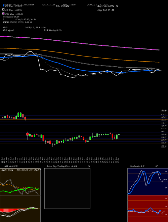Click the 442.41 price axis label

pos(164,123)
